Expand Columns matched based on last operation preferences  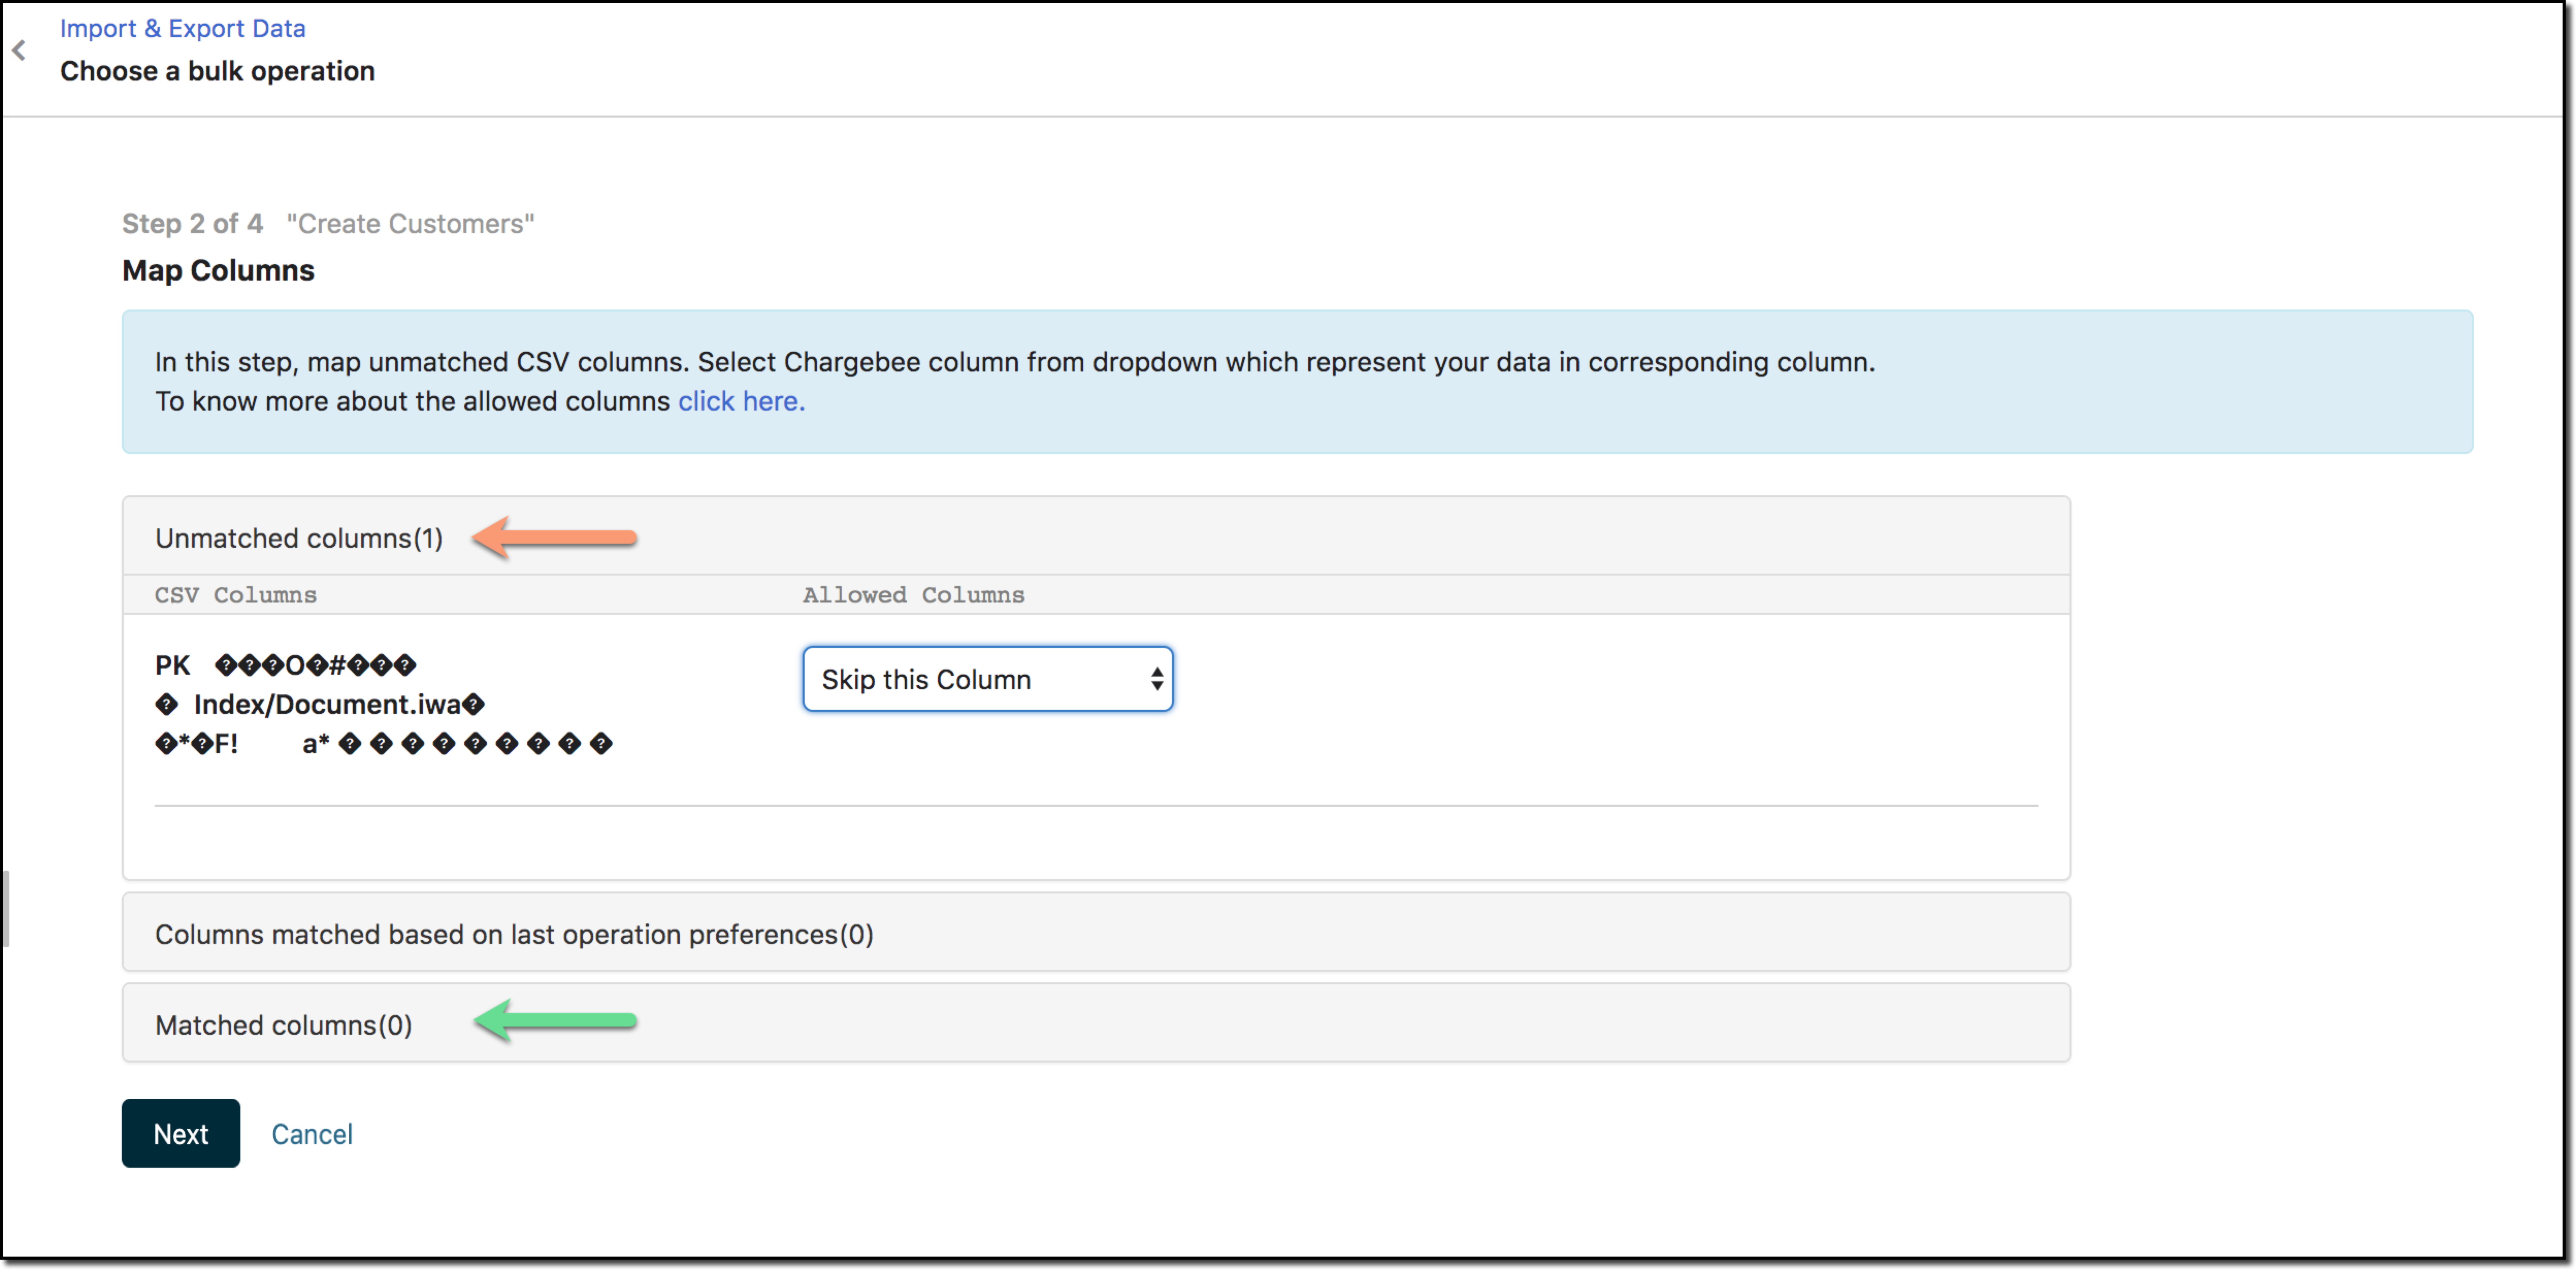pos(513,934)
